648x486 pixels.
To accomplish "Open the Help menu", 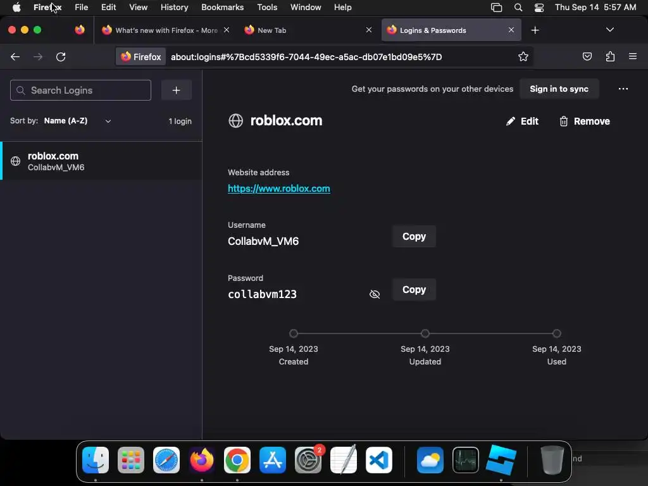I will [x=342, y=7].
